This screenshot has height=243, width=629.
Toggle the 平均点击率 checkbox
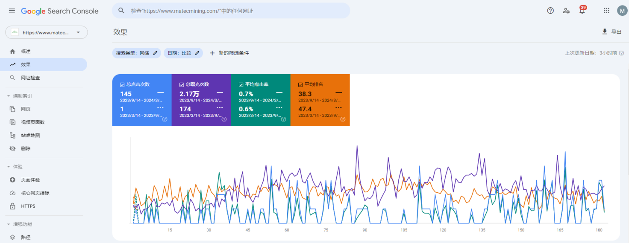click(241, 84)
